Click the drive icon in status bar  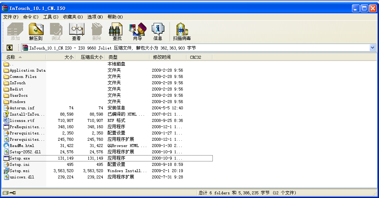(x=6, y=192)
